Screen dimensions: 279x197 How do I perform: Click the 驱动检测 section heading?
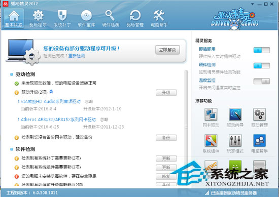coord(25,74)
